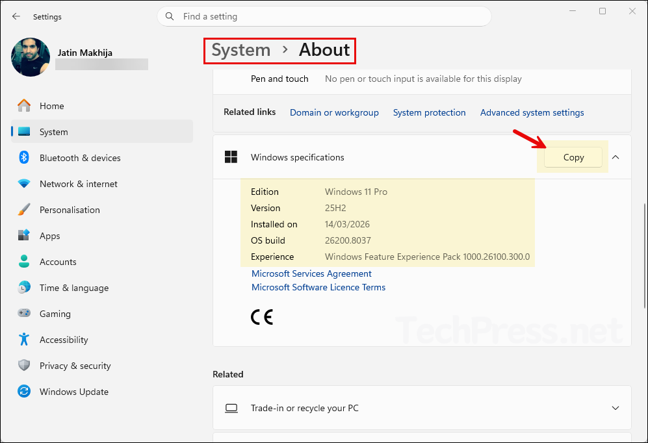Image resolution: width=648 pixels, height=443 pixels.
Task: Open the Home settings page
Action: tap(52, 106)
